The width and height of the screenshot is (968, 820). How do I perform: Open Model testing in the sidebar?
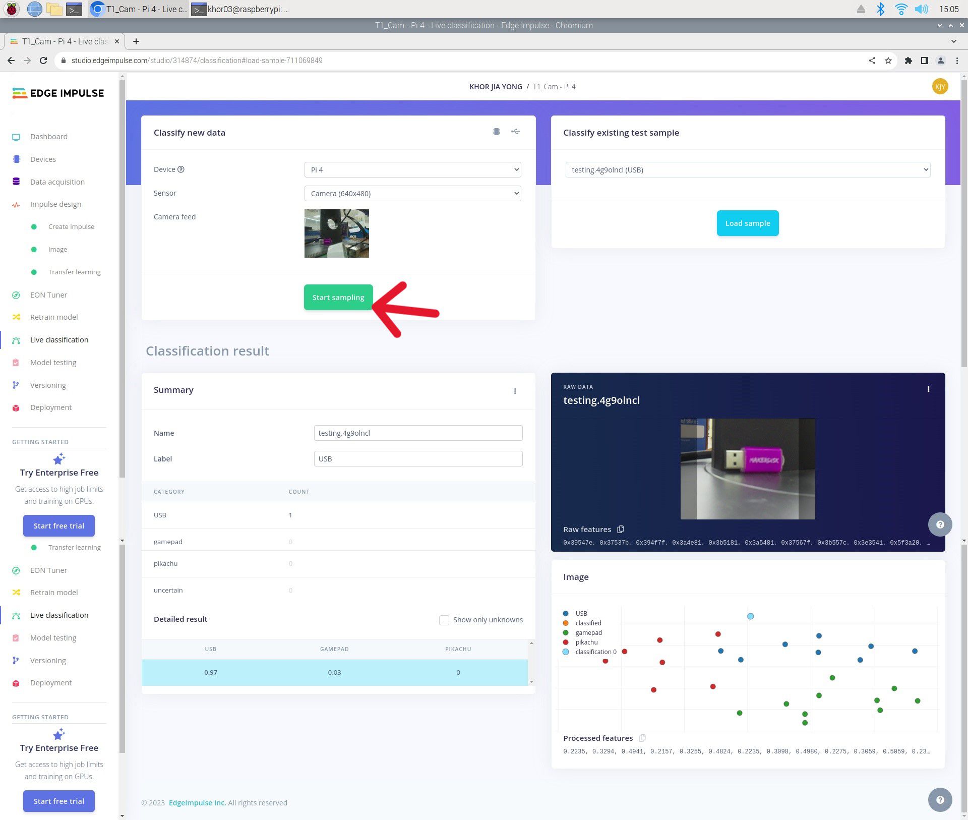pos(53,362)
